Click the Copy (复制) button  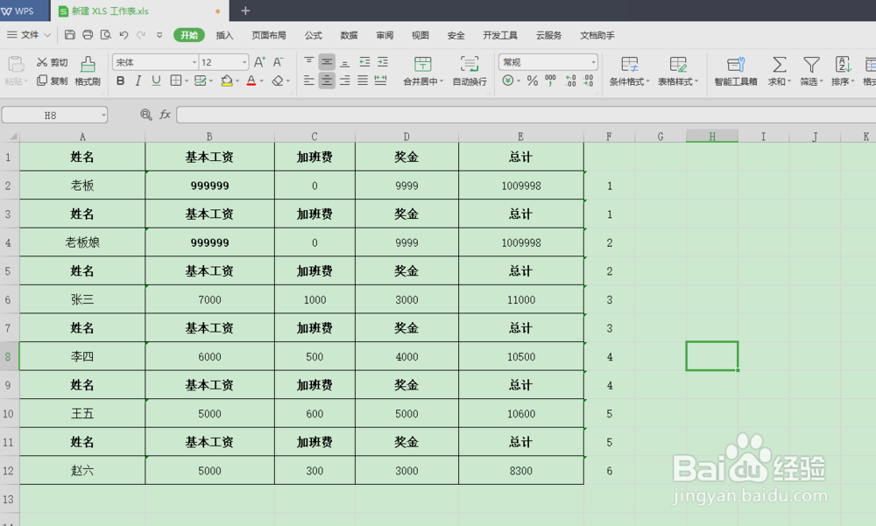55,81
